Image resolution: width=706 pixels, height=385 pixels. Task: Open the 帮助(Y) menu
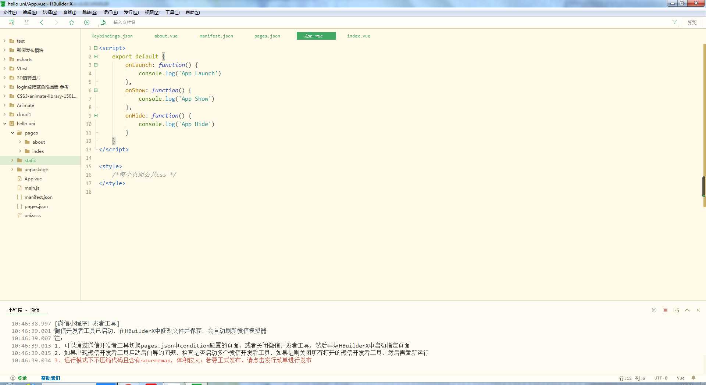click(193, 12)
